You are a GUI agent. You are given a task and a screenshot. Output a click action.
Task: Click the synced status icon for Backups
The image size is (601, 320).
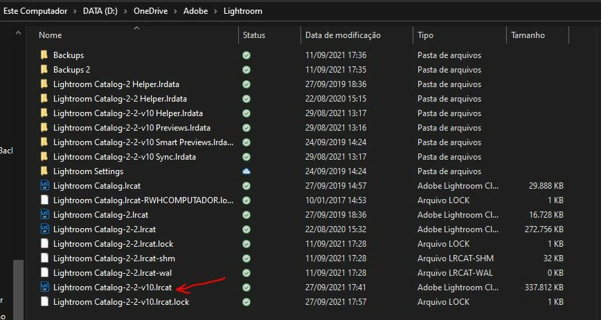[246, 55]
